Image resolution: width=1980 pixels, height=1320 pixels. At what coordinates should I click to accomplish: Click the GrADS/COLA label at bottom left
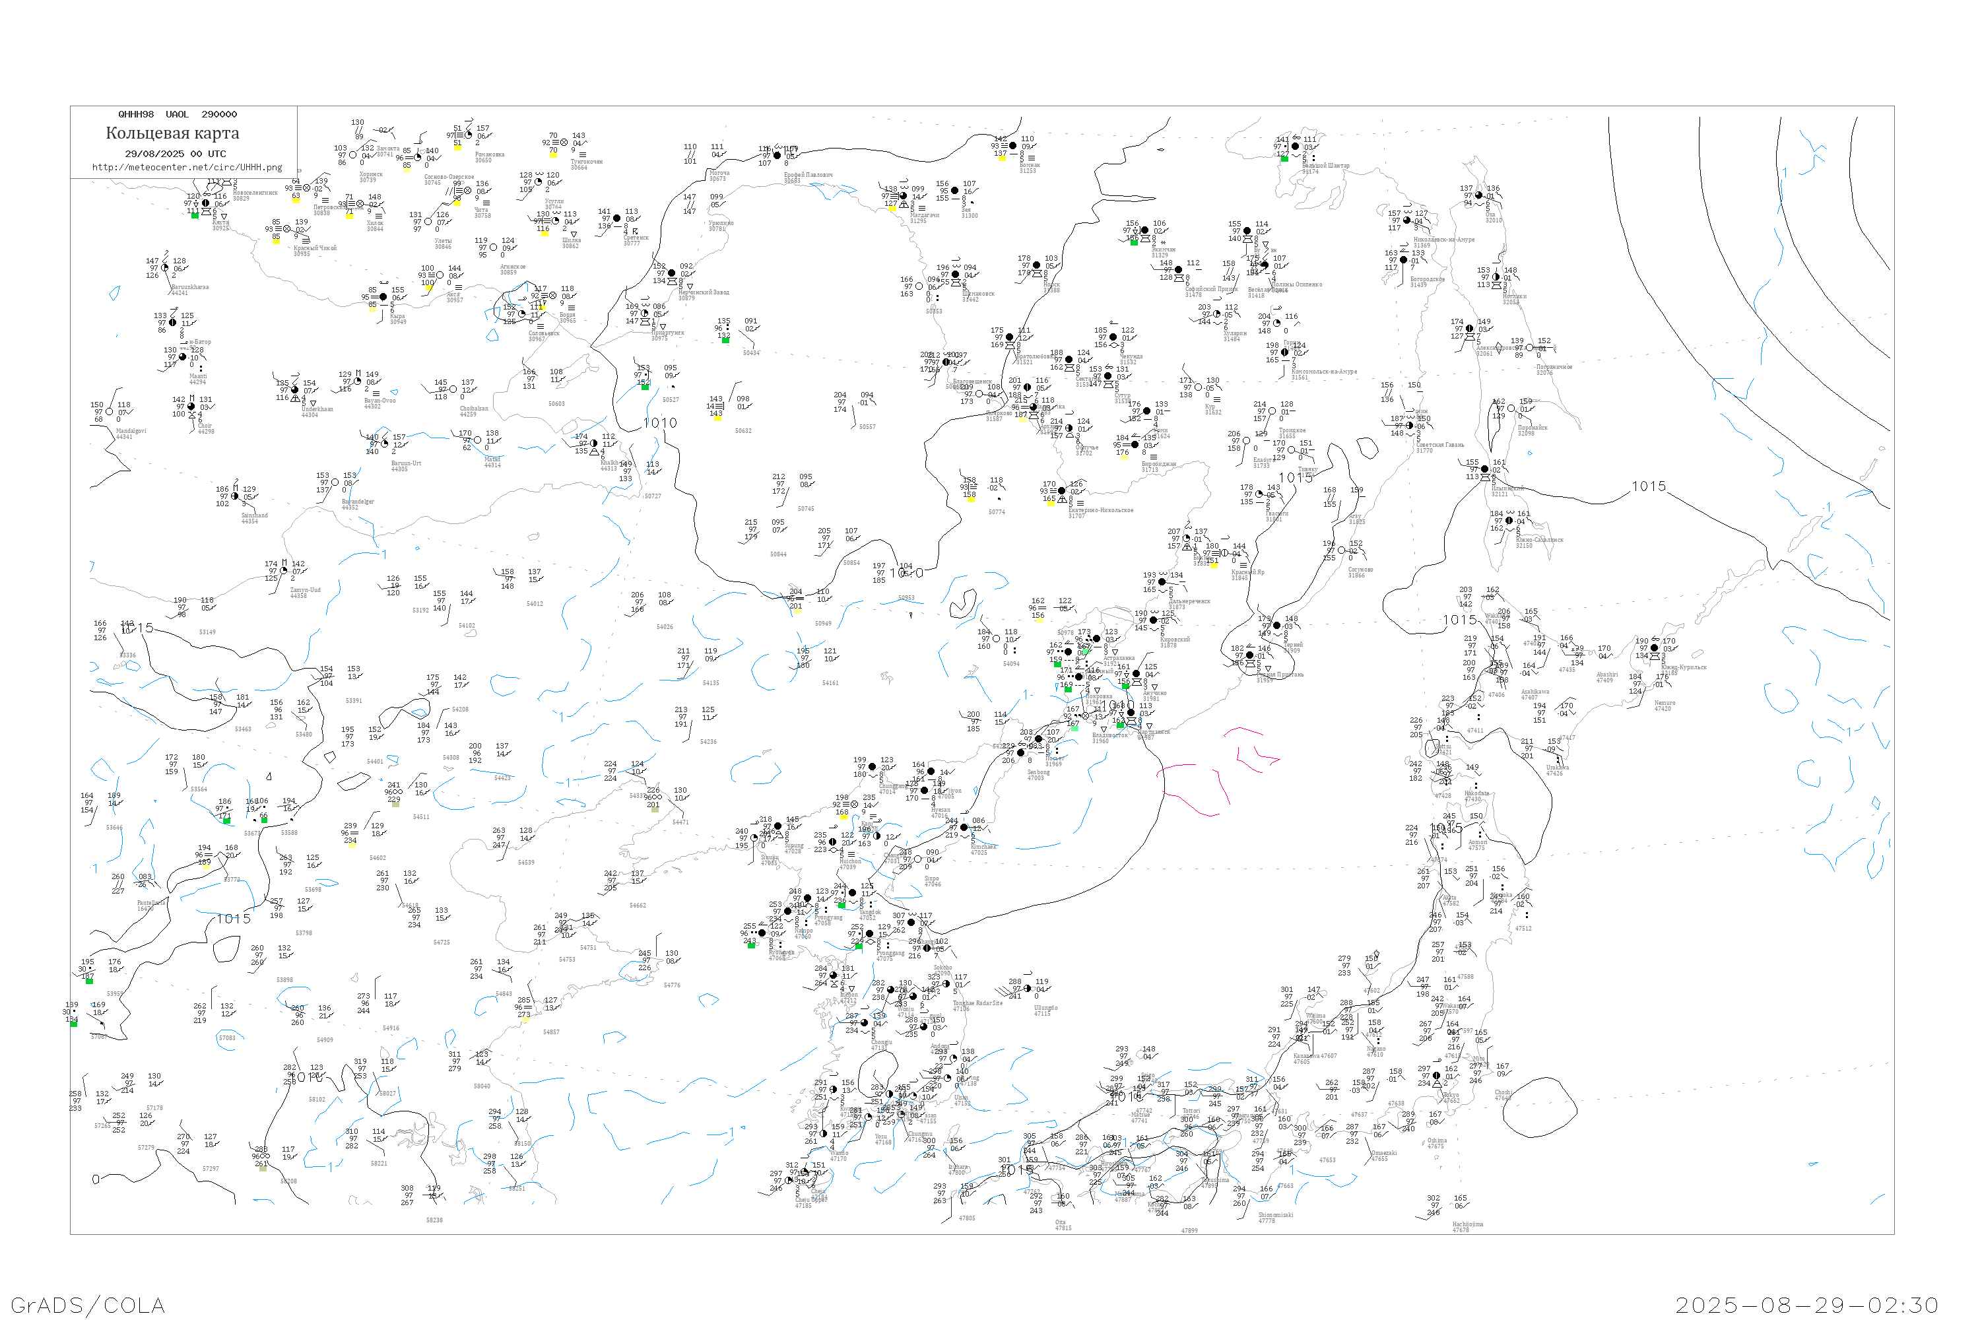click(88, 1305)
